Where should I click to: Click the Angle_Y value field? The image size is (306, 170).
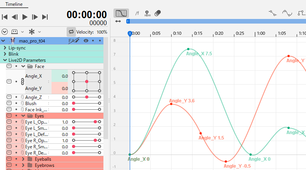pyautogui.click(x=60, y=88)
